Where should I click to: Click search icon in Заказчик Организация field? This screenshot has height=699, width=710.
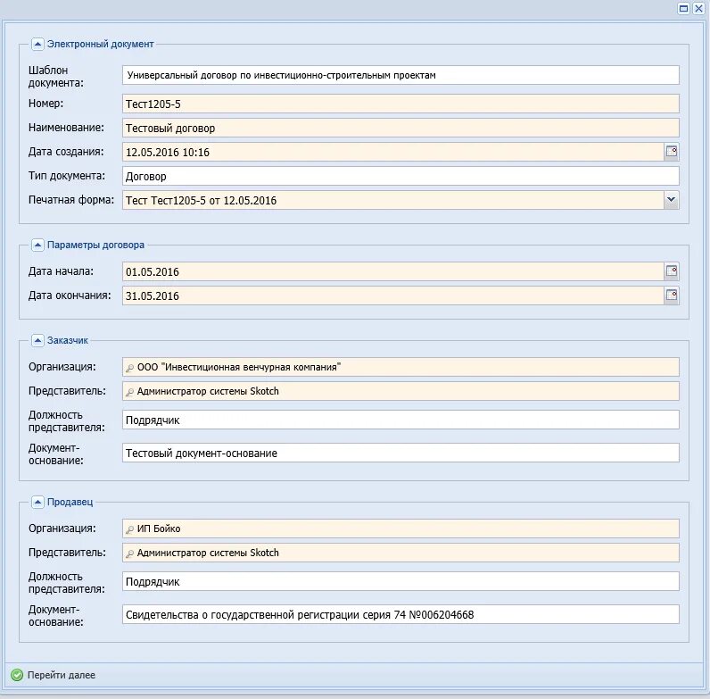tap(130, 368)
